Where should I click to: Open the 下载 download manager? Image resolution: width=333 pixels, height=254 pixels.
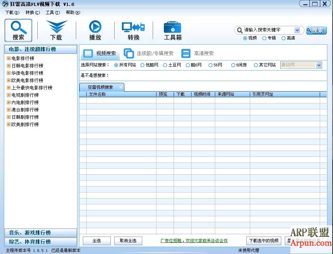click(56, 30)
